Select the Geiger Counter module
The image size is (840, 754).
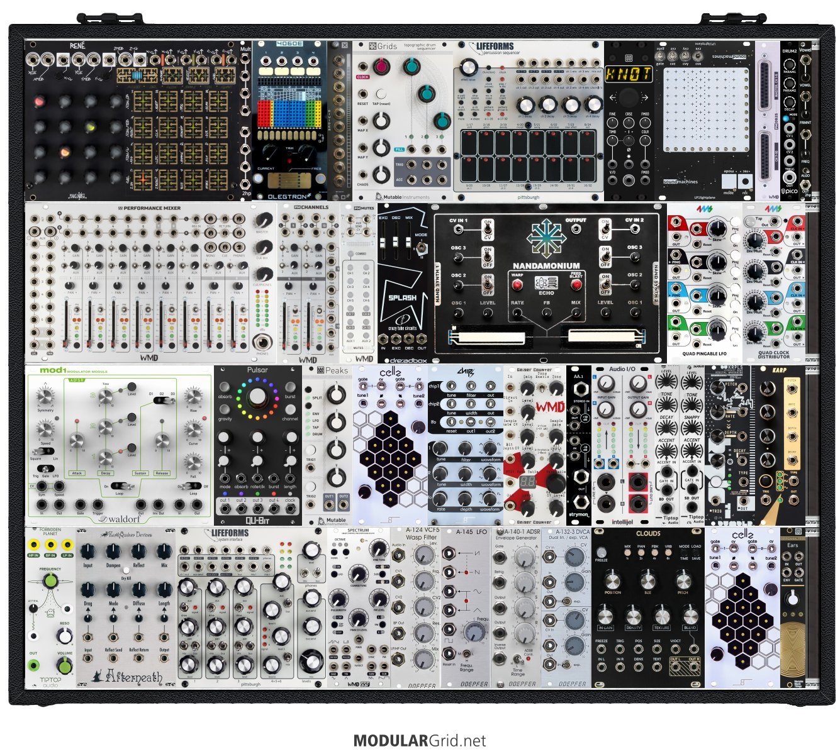tap(535, 445)
